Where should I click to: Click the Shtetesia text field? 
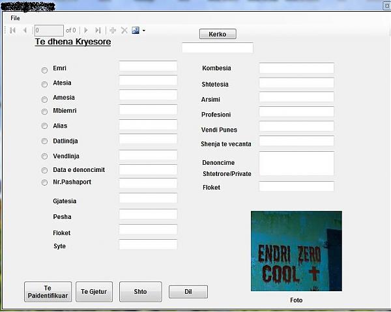[x=297, y=83]
